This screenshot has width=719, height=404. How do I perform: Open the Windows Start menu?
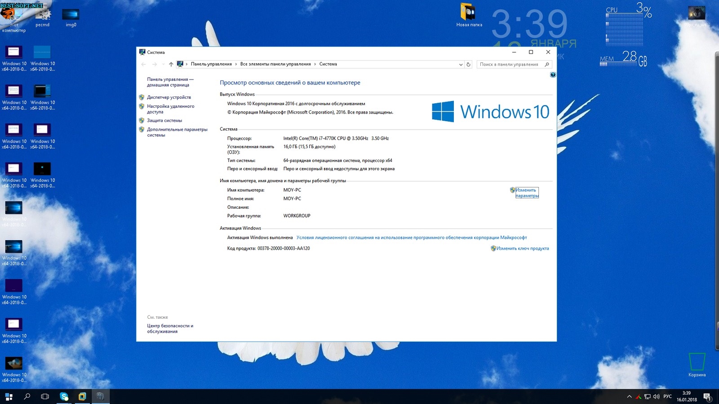[9, 396]
